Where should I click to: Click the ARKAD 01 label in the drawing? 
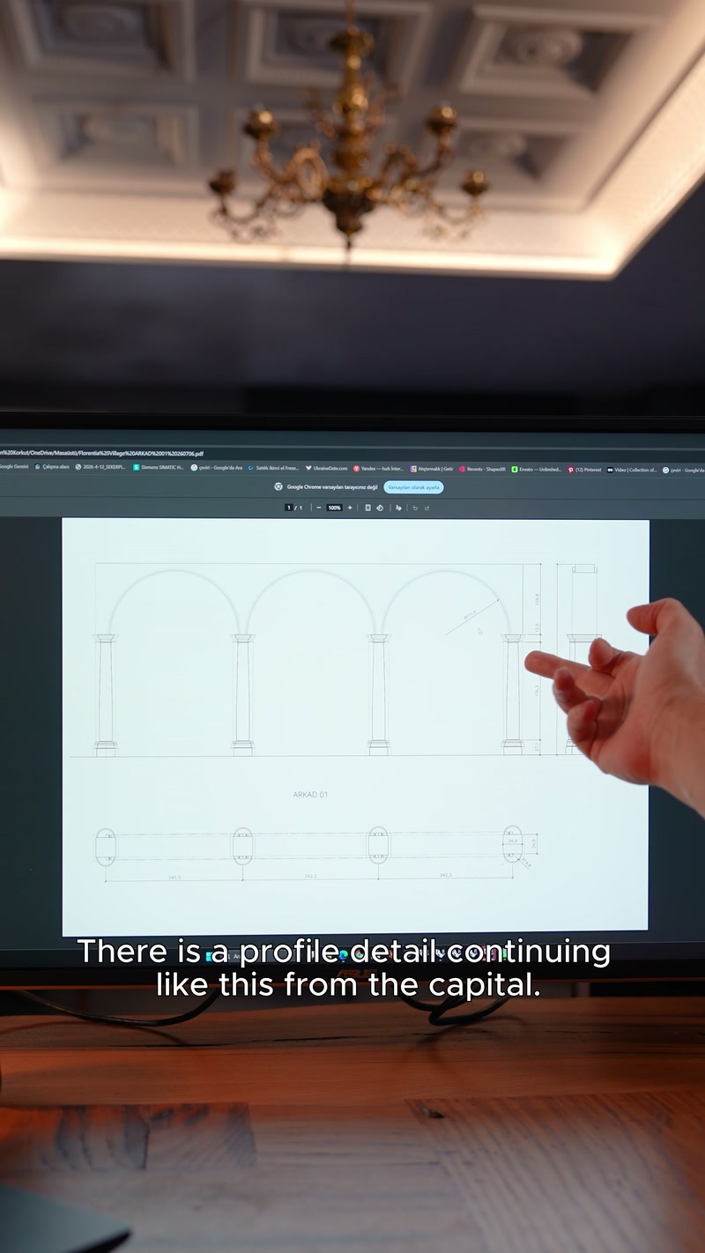coord(310,795)
